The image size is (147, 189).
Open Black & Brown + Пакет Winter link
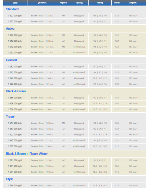[x=27, y=154]
